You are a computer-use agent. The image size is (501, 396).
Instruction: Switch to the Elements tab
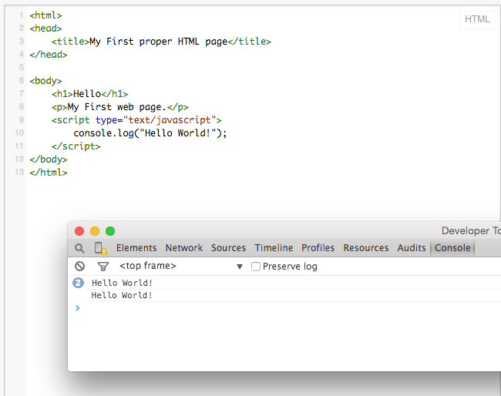click(x=136, y=248)
